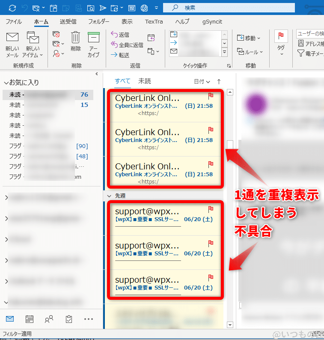Viewport: 324px width, 340px height.
Task: Open the 日付 sort dropdown
Action: 202,81
